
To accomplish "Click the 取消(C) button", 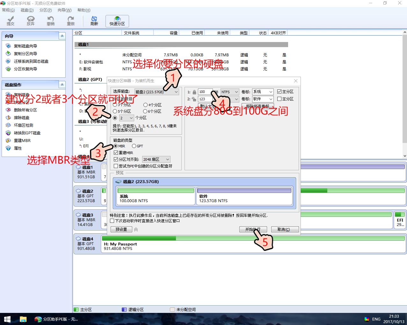I will [285, 230].
